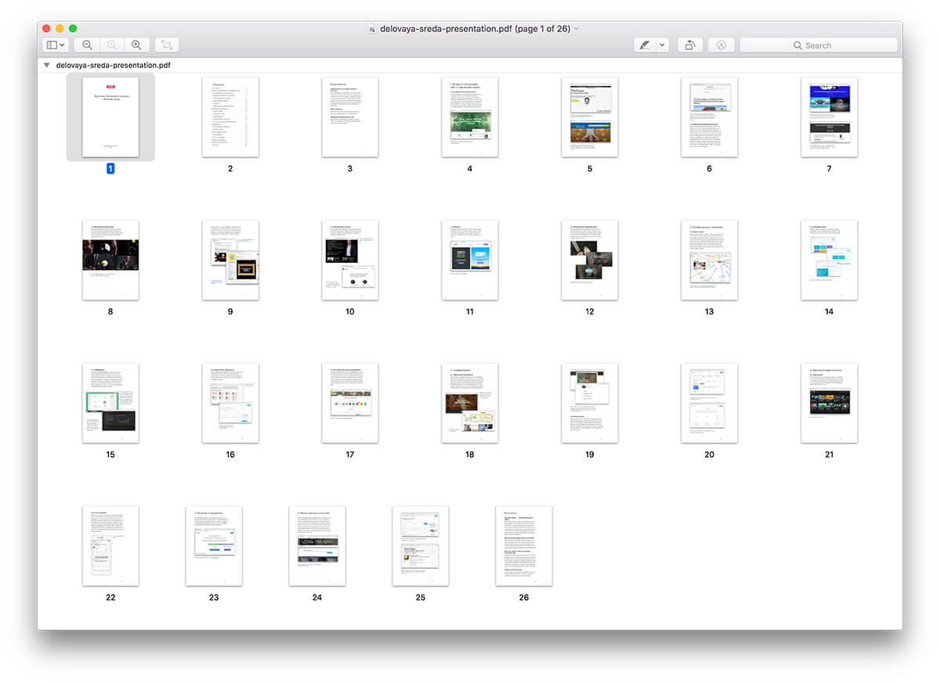Click the PDF document icon in the title bar
Screen dimensions: 940x683
[372, 28]
